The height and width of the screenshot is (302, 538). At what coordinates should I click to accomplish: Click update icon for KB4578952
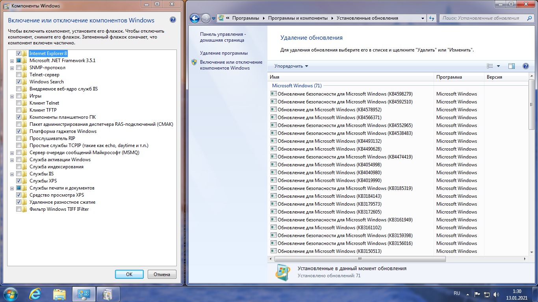click(x=274, y=110)
